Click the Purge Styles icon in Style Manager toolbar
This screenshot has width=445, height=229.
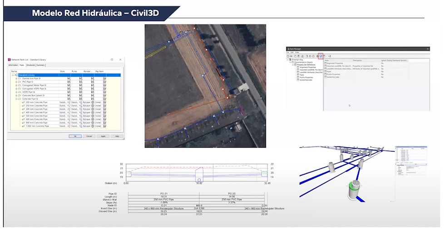point(313,56)
